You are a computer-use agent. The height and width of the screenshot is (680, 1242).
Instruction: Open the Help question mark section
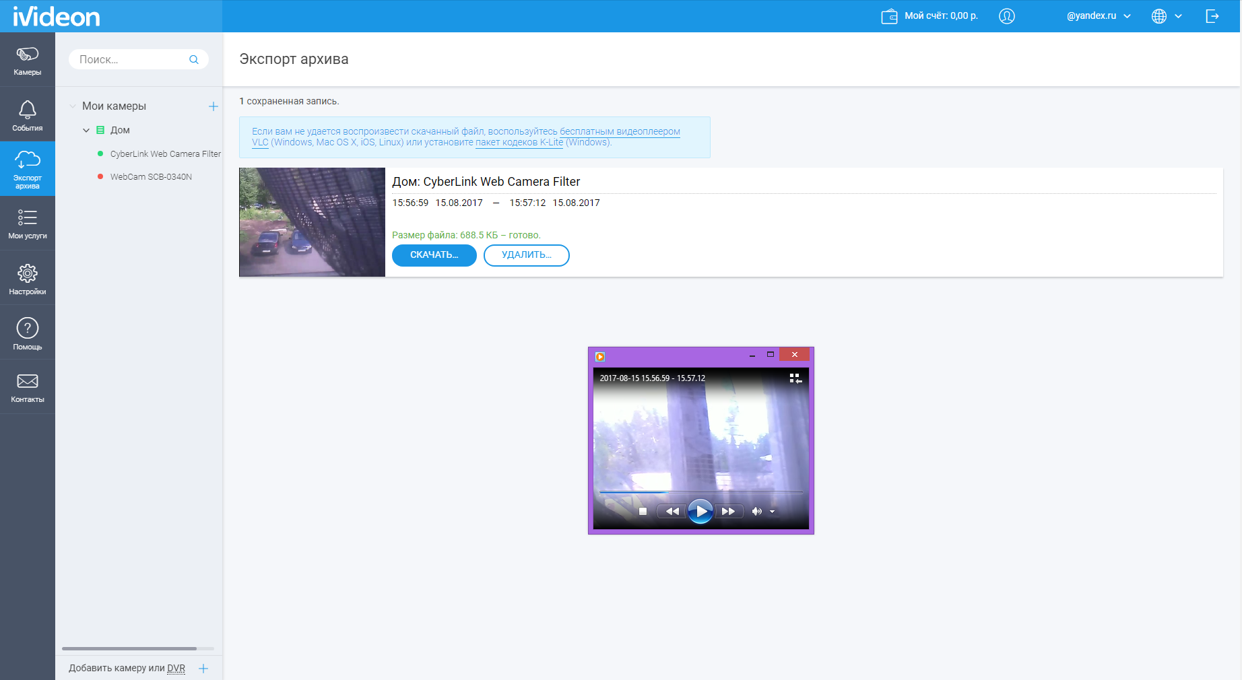(x=27, y=334)
